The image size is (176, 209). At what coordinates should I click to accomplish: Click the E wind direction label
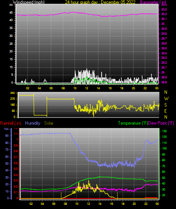[165, 111]
